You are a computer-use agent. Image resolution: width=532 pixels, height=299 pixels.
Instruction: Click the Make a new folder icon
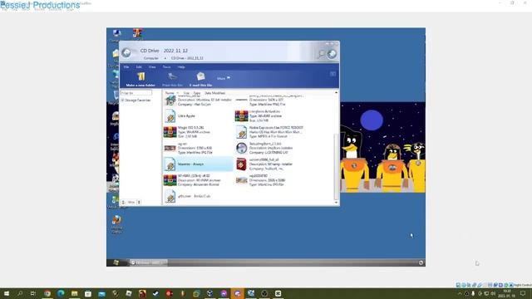[x=140, y=76]
